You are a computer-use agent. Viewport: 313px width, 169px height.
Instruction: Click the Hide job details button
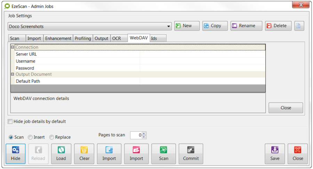16,153
